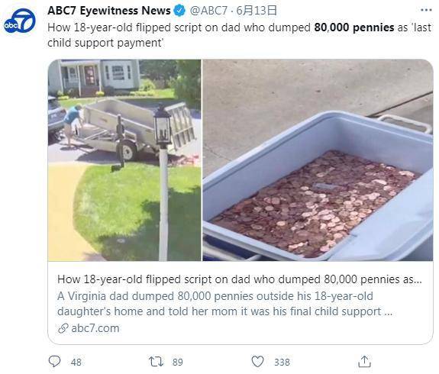Click the share upload icon
This screenshot has height=374, width=439.
[x=364, y=361]
